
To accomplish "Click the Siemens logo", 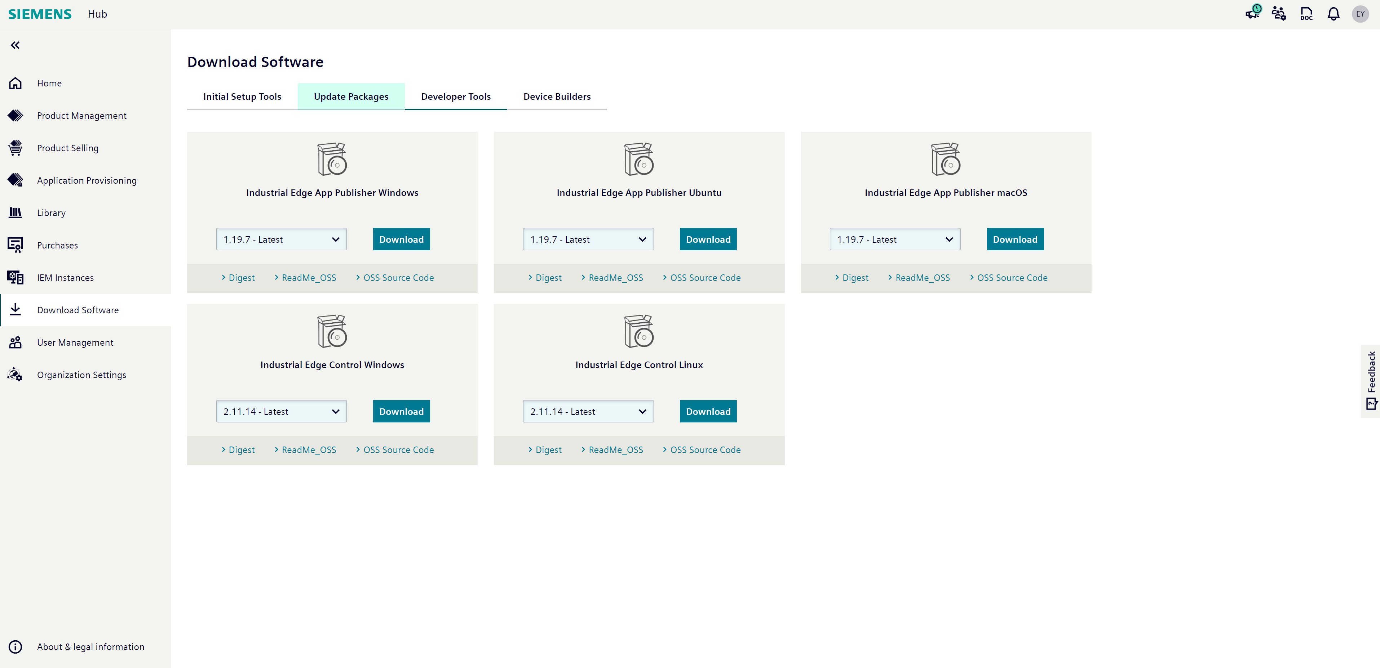I will click(40, 14).
